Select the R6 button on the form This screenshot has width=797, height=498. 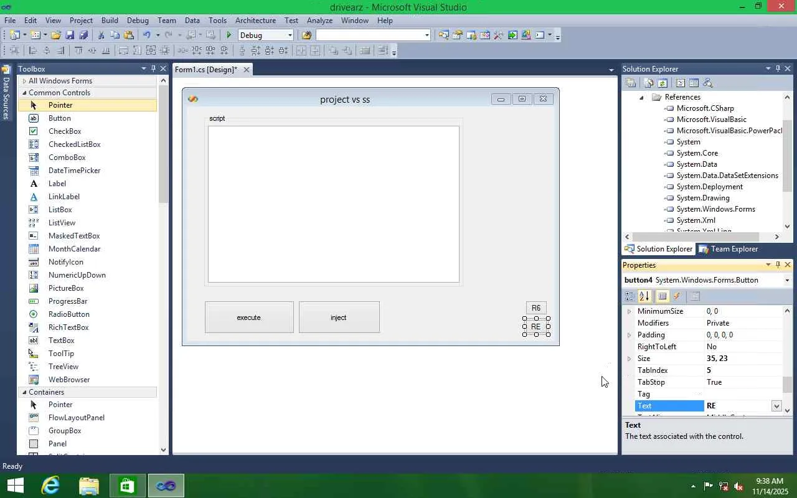536,308
